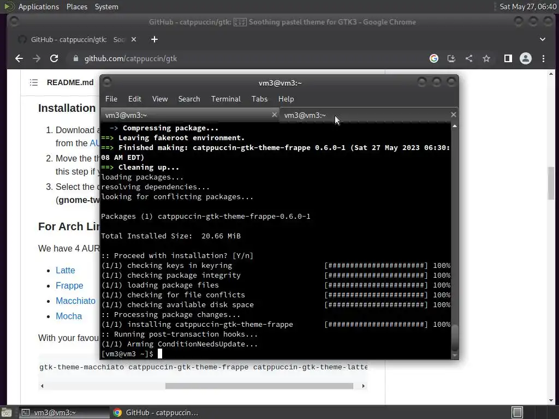Open the System menu
The image size is (559, 419).
click(x=106, y=7)
